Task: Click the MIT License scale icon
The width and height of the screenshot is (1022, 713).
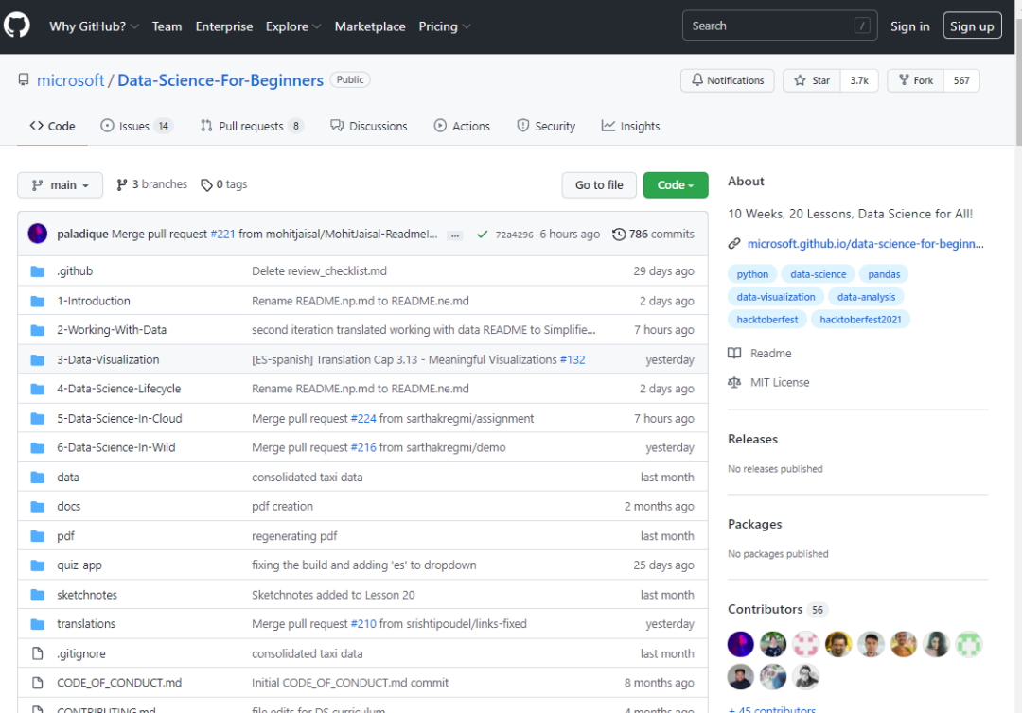Action: (734, 382)
